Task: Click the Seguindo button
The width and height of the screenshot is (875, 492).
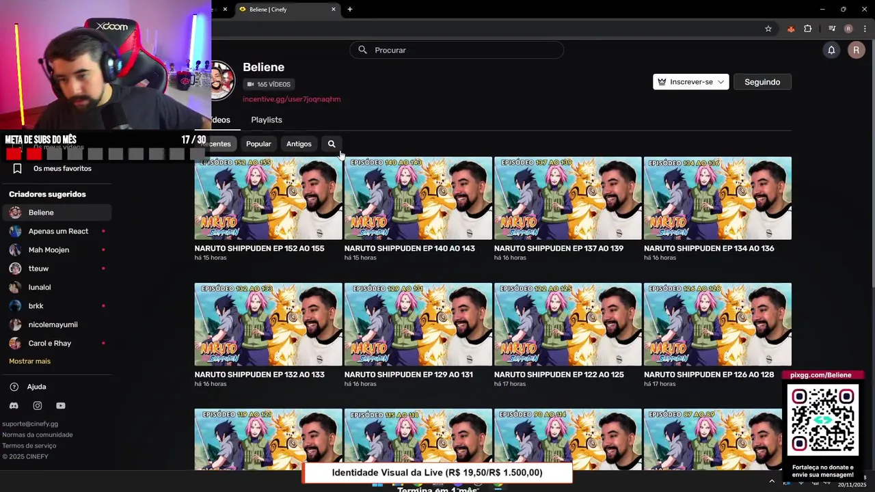Action: click(762, 82)
